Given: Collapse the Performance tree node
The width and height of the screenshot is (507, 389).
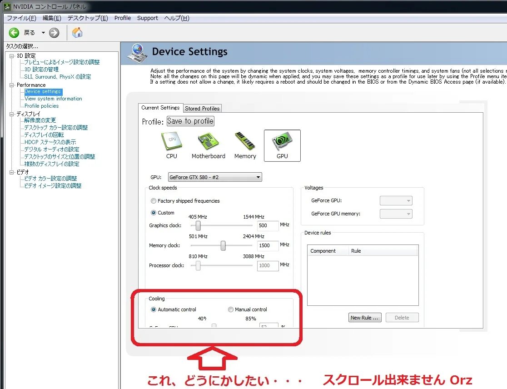Looking at the screenshot, I should coord(12,85).
